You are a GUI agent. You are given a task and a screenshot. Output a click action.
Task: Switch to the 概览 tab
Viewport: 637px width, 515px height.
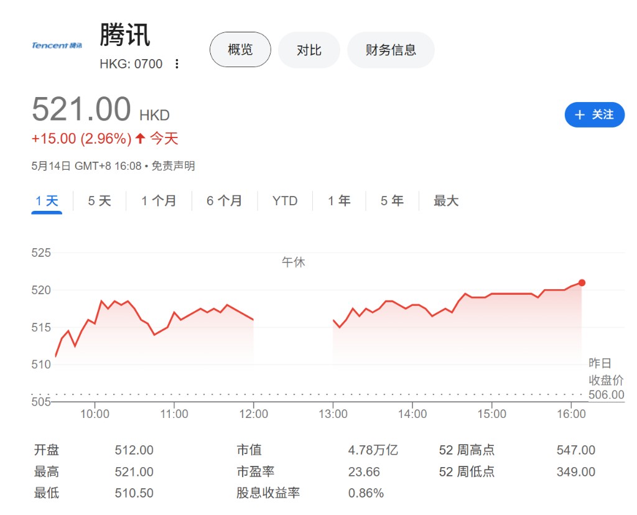coord(240,50)
